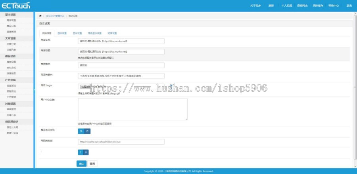Open 菜单管理 in the sidebar
The image size is (357, 174).
point(12,110)
